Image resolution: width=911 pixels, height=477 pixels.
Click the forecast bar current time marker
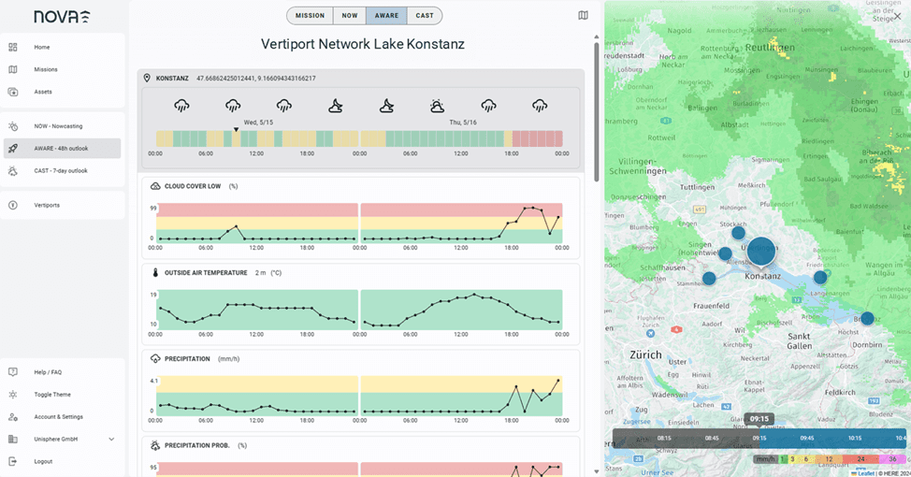click(236, 130)
